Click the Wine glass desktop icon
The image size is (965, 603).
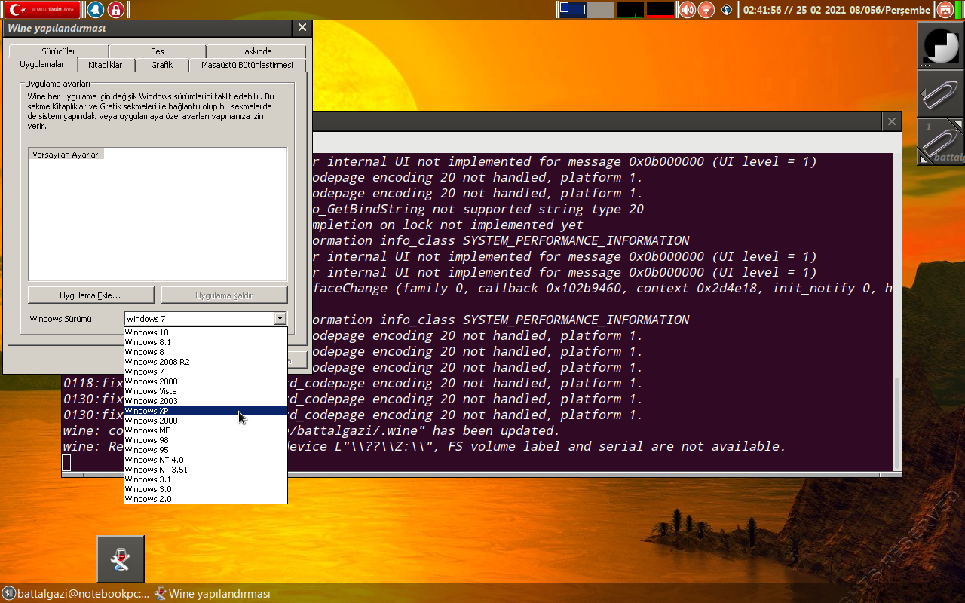(121, 559)
